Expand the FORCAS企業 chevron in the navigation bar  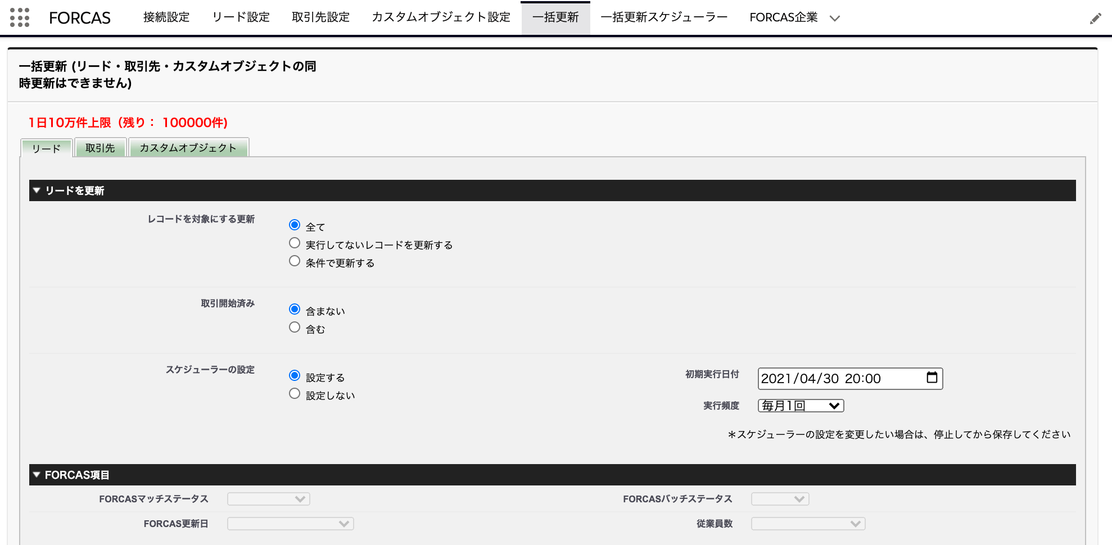pos(834,17)
